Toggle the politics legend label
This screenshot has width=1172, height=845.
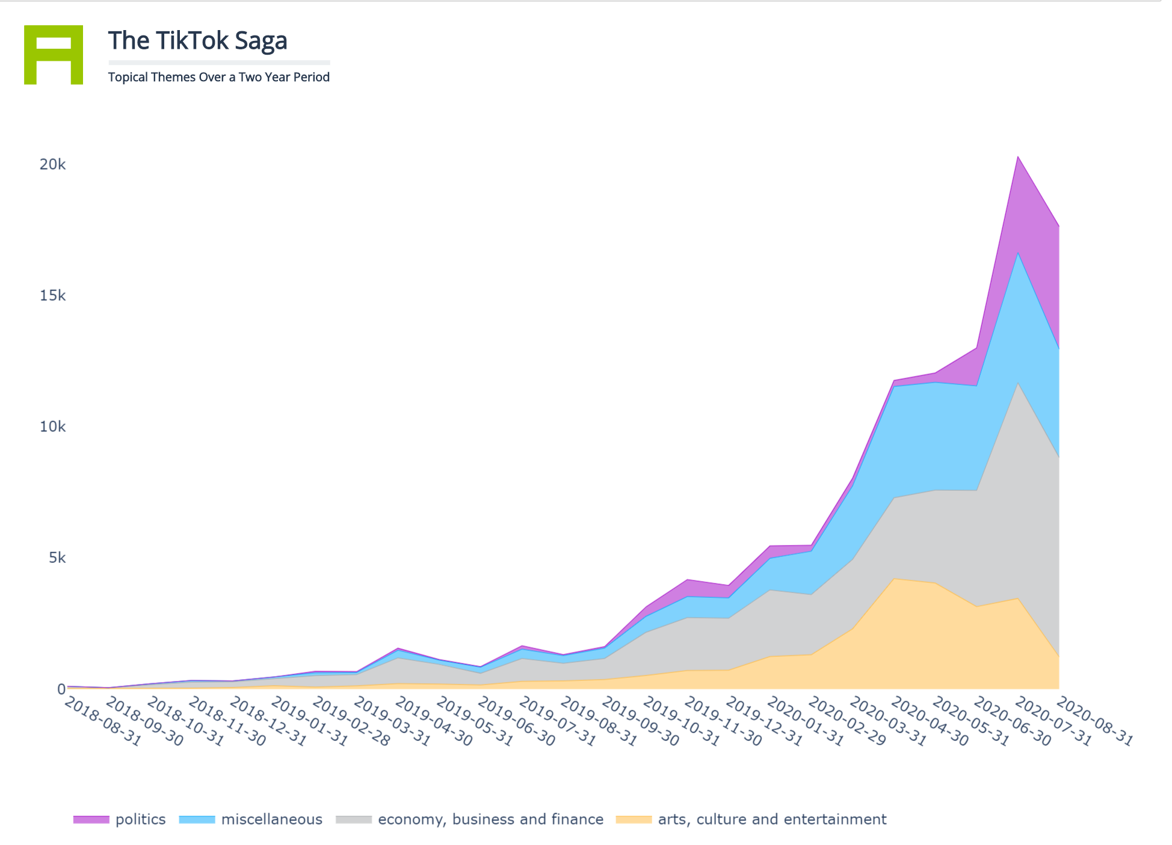click(x=141, y=819)
